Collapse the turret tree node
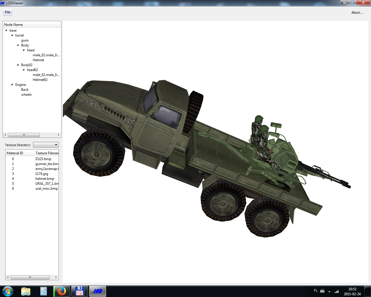Viewport: 371px width, 297px height. tap(12, 35)
